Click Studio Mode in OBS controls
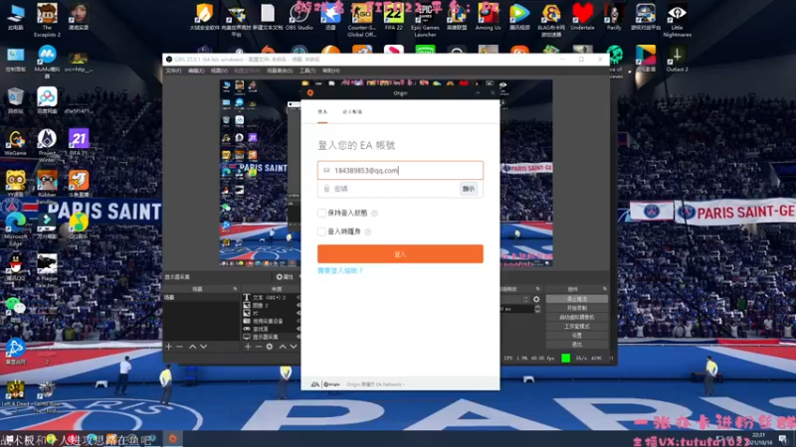This screenshot has height=447, width=796. tap(577, 327)
